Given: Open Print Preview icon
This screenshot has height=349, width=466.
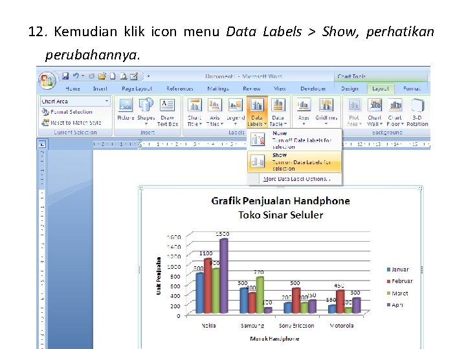Looking at the screenshot, I should coord(124,76).
